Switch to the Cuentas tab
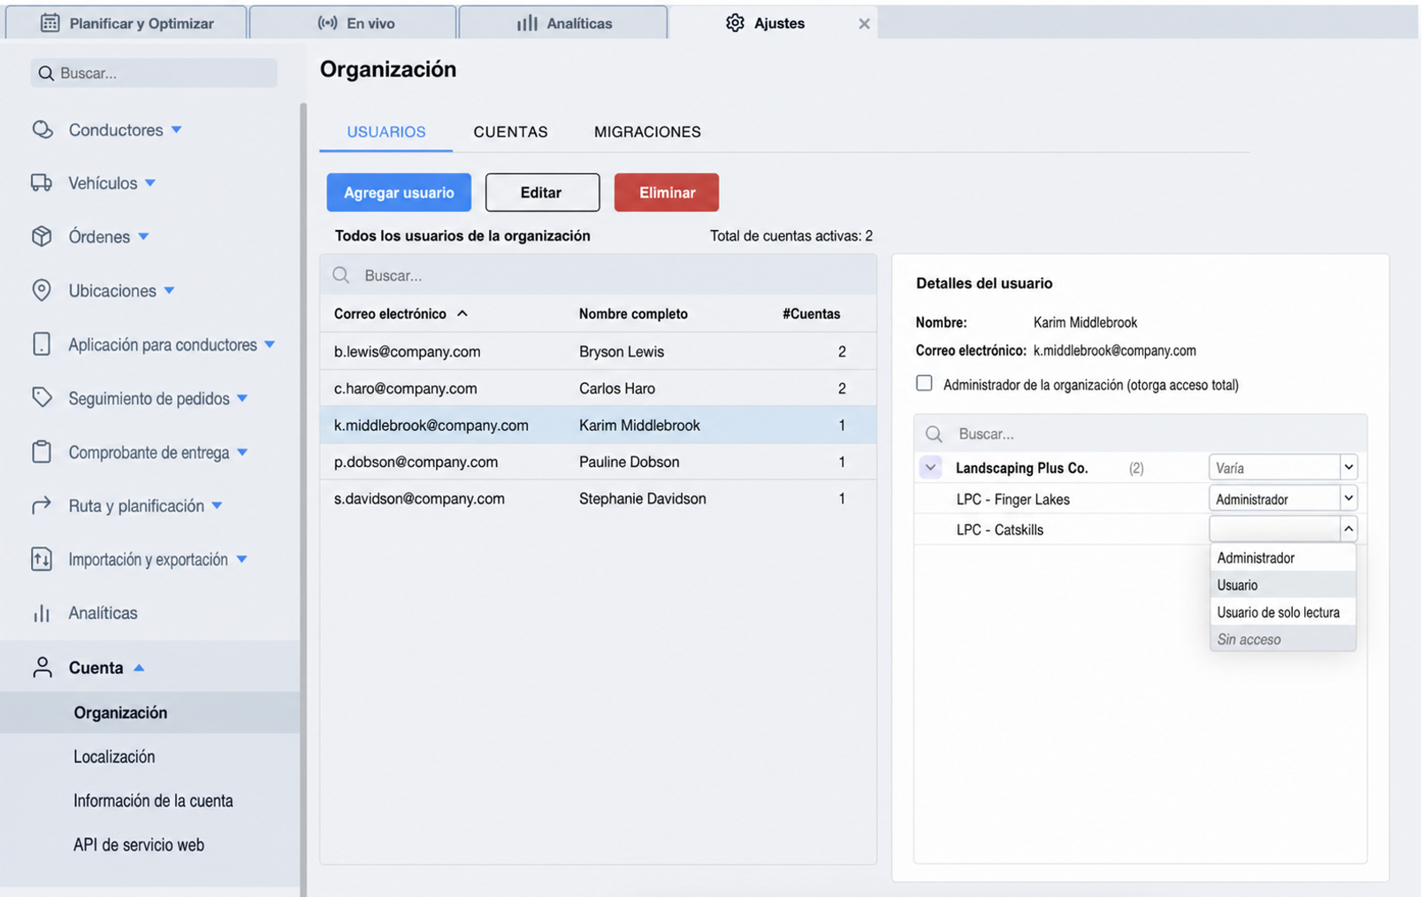 click(x=510, y=132)
